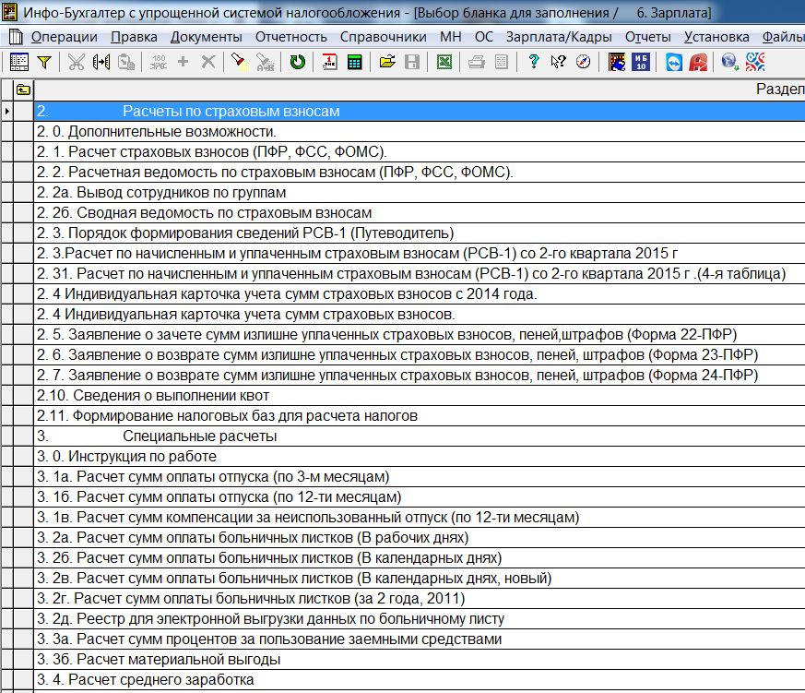Click the yellow open-folder icon
The height and width of the screenshot is (693, 805).
(x=387, y=62)
